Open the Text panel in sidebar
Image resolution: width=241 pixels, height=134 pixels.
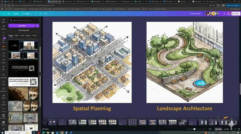click(3, 34)
